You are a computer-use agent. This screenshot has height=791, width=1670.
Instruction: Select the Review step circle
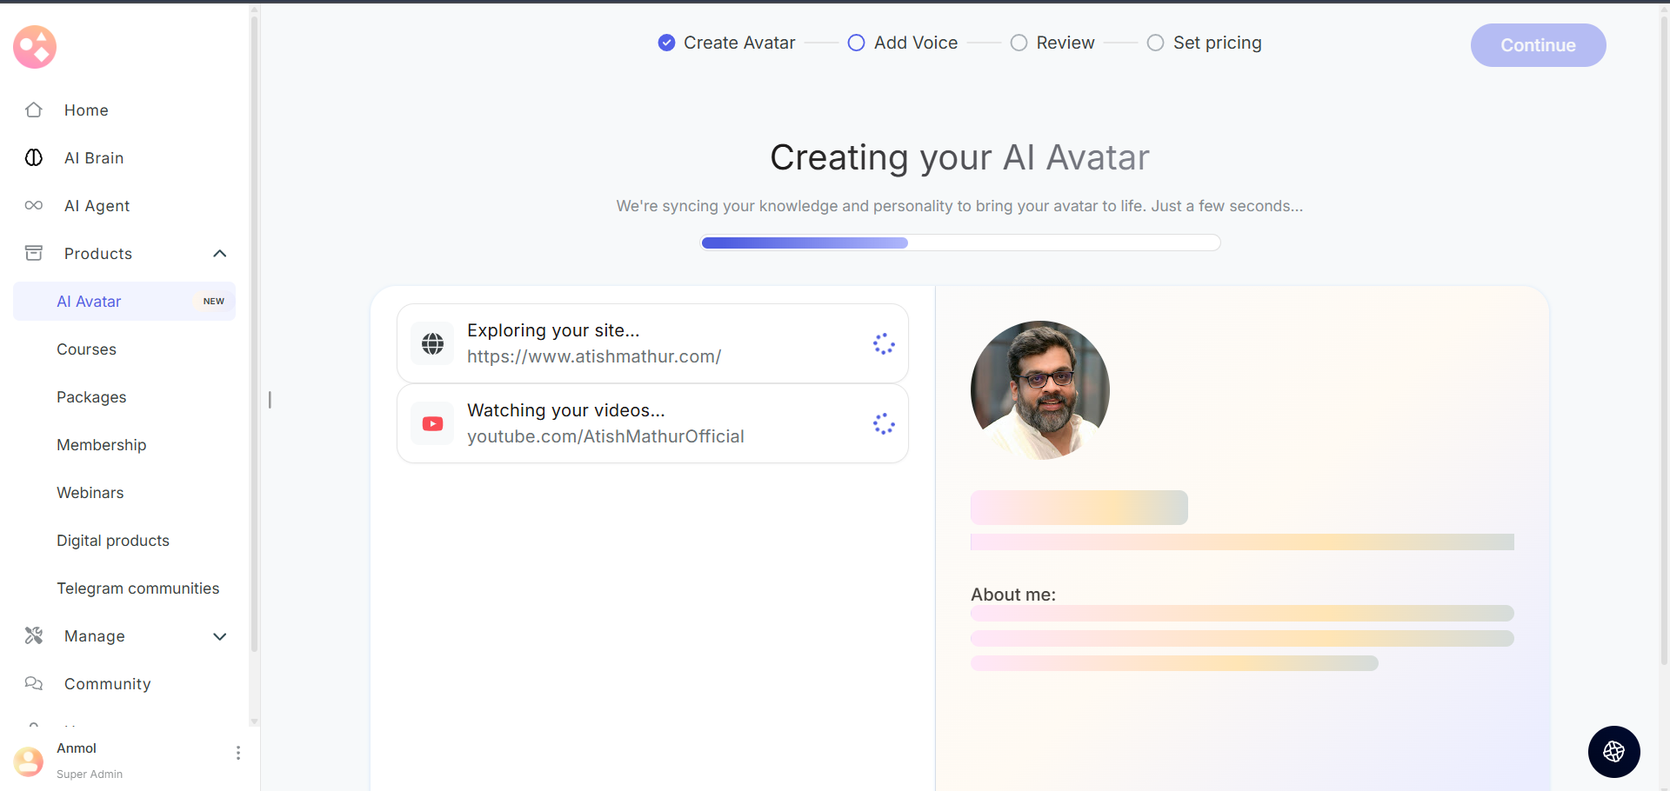tap(1019, 43)
